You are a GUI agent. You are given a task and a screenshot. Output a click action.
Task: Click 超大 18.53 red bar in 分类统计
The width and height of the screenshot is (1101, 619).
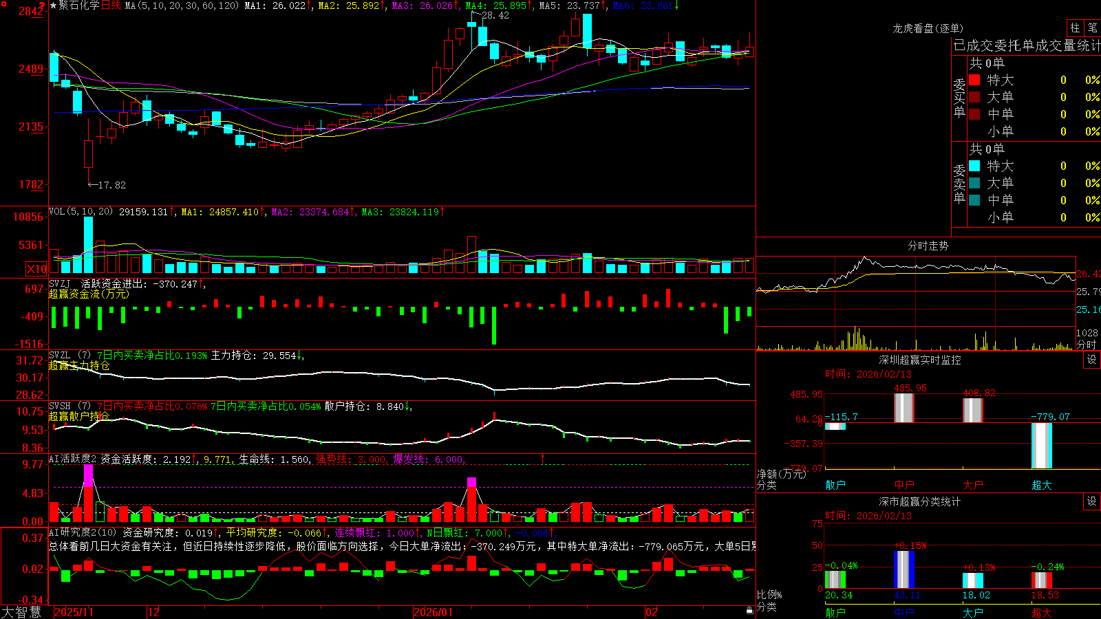pyautogui.click(x=1042, y=580)
